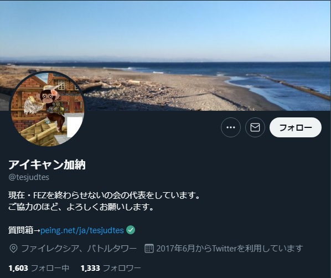Click the FEZ word in the bio
Screen dimensions: 331x278
tap(40, 195)
